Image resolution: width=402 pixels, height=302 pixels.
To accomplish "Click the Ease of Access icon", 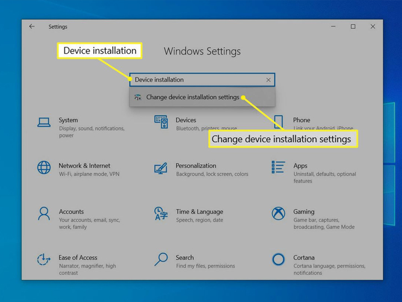I will click(x=44, y=259).
